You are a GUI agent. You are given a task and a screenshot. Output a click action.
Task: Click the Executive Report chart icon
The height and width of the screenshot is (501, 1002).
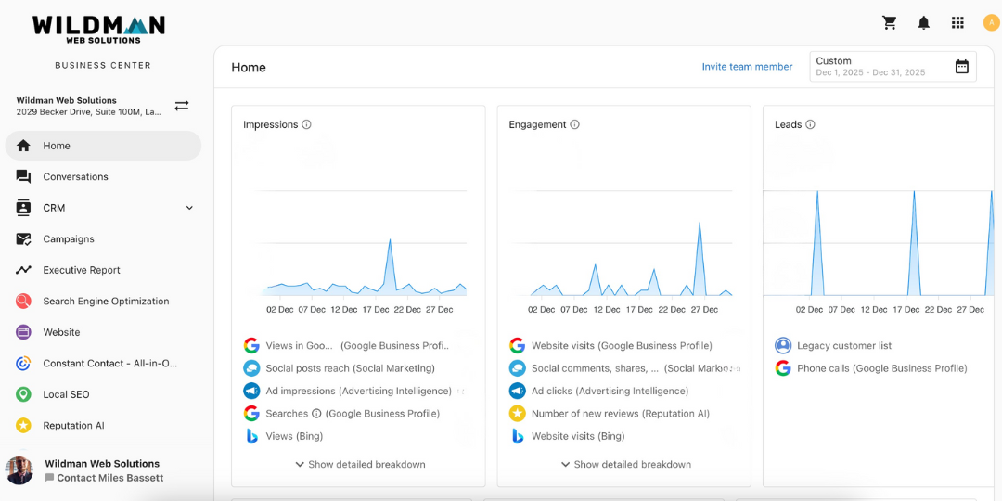[23, 270]
